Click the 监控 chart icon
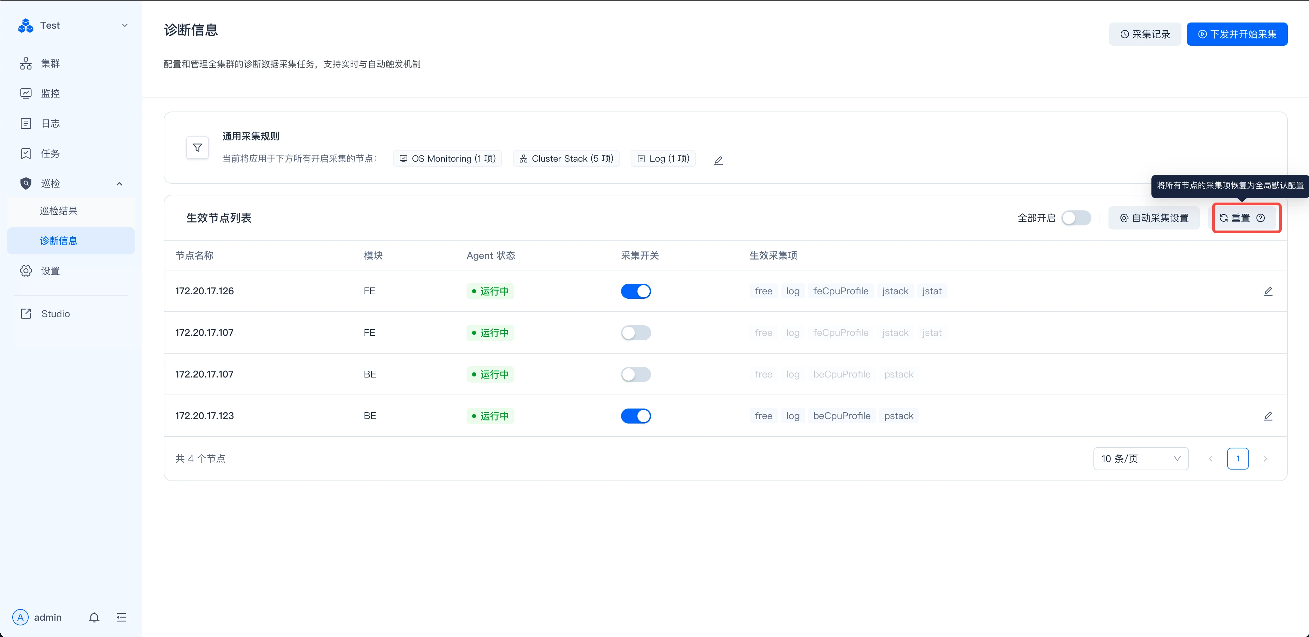The width and height of the screenshot is (1309, 637). tap(26, 93)
